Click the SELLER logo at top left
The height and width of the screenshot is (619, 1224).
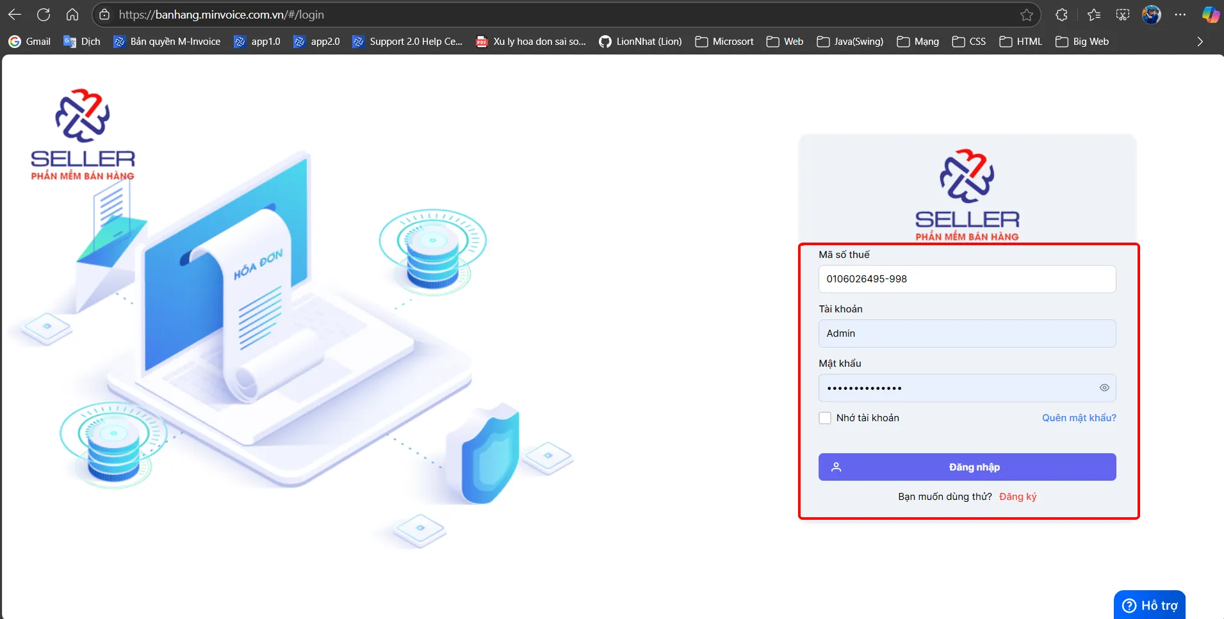tap(83, 134)
